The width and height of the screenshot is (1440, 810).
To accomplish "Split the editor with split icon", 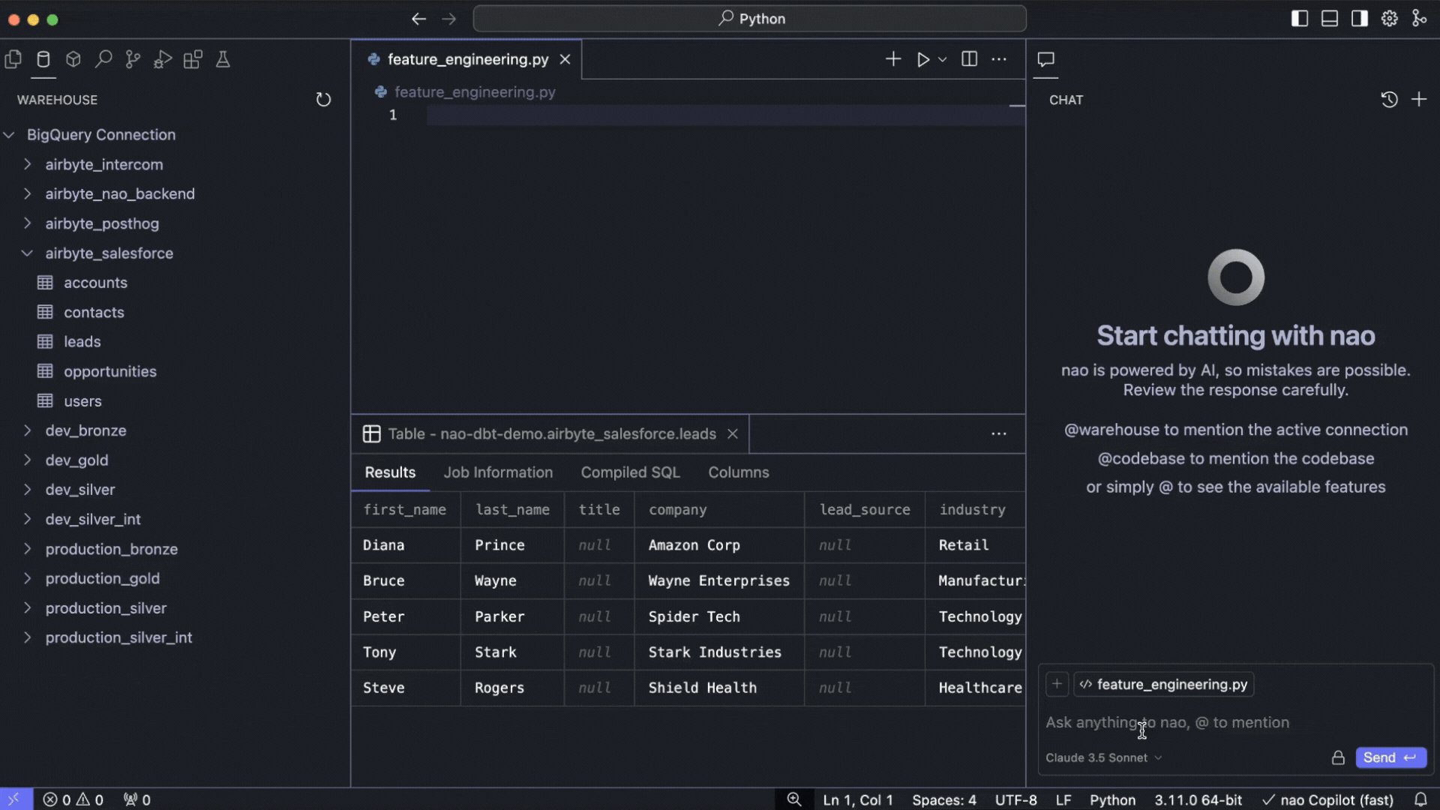I will click(x=969, y=59).
